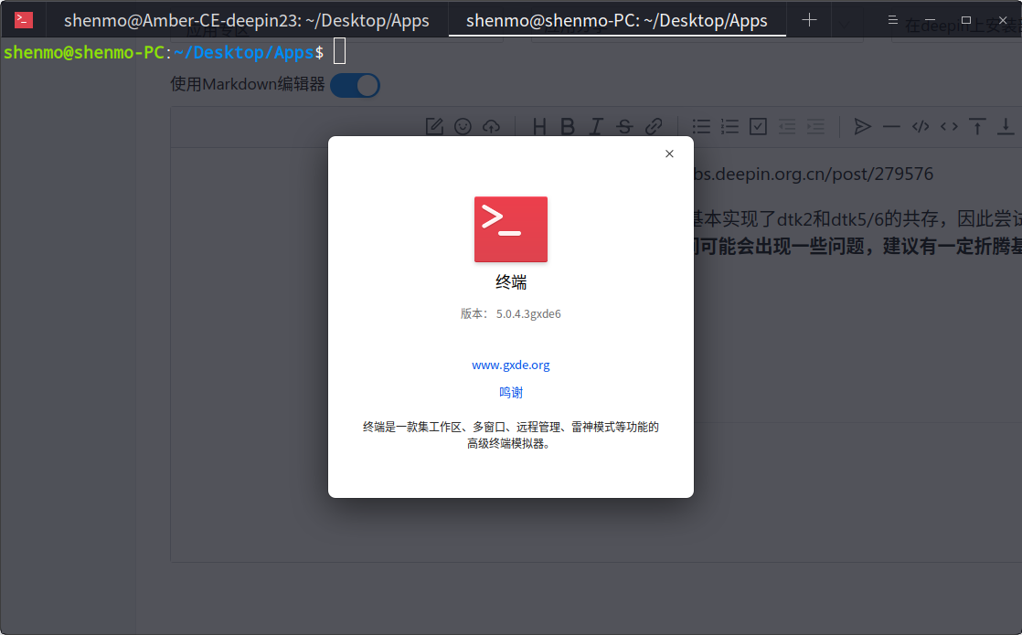Click the edit pencil icon in background editor
The image size is (1022, 635).
tap(434, 126)
